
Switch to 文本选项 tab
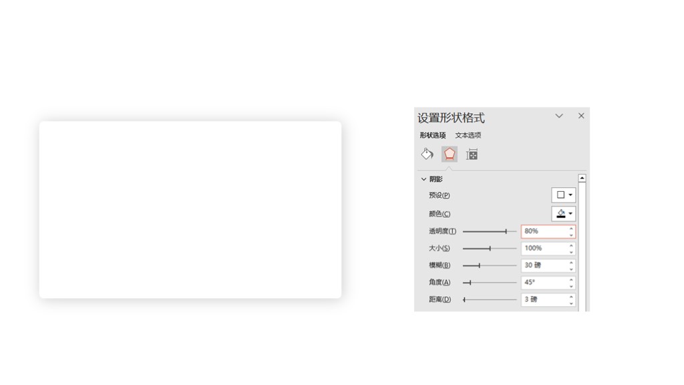coord(468,135)
